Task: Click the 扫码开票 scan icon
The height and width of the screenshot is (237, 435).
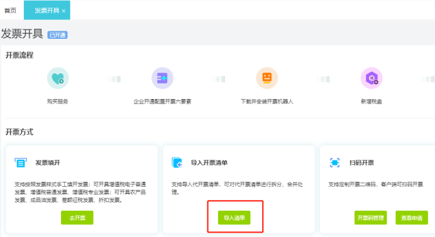Action: pyautogui.click(x=334, y=162)
